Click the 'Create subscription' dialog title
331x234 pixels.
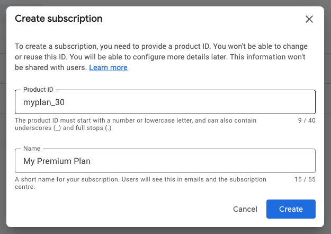click(59, 19)
